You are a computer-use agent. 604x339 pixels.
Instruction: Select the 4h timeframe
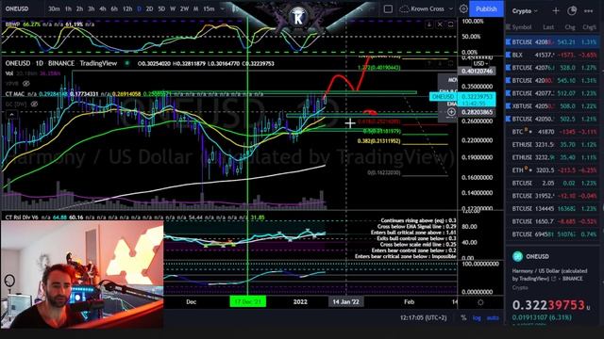click(x=103, y=8)
